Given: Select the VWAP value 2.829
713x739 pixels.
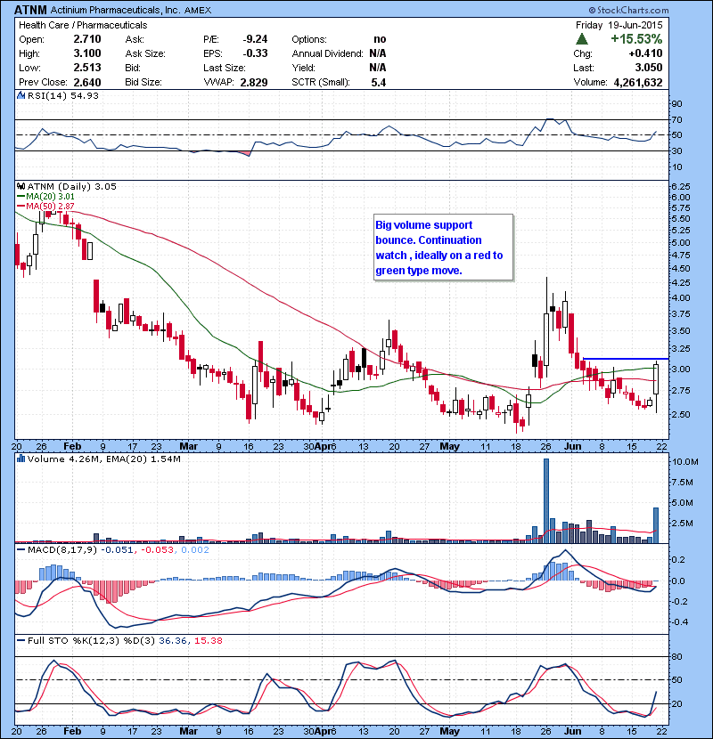Looking at the screenshot, I should [254, 83].
